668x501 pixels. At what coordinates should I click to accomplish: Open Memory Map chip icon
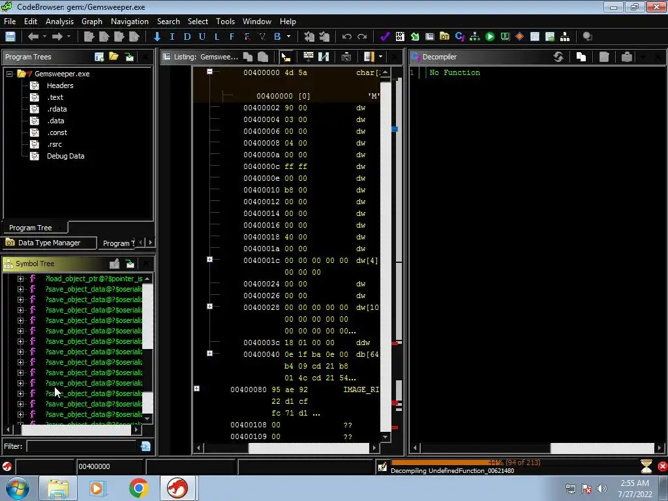505,37
